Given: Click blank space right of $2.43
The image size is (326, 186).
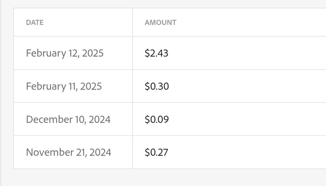Looking at the screenshot, I should pyautogui.click(x=248, y=53).
